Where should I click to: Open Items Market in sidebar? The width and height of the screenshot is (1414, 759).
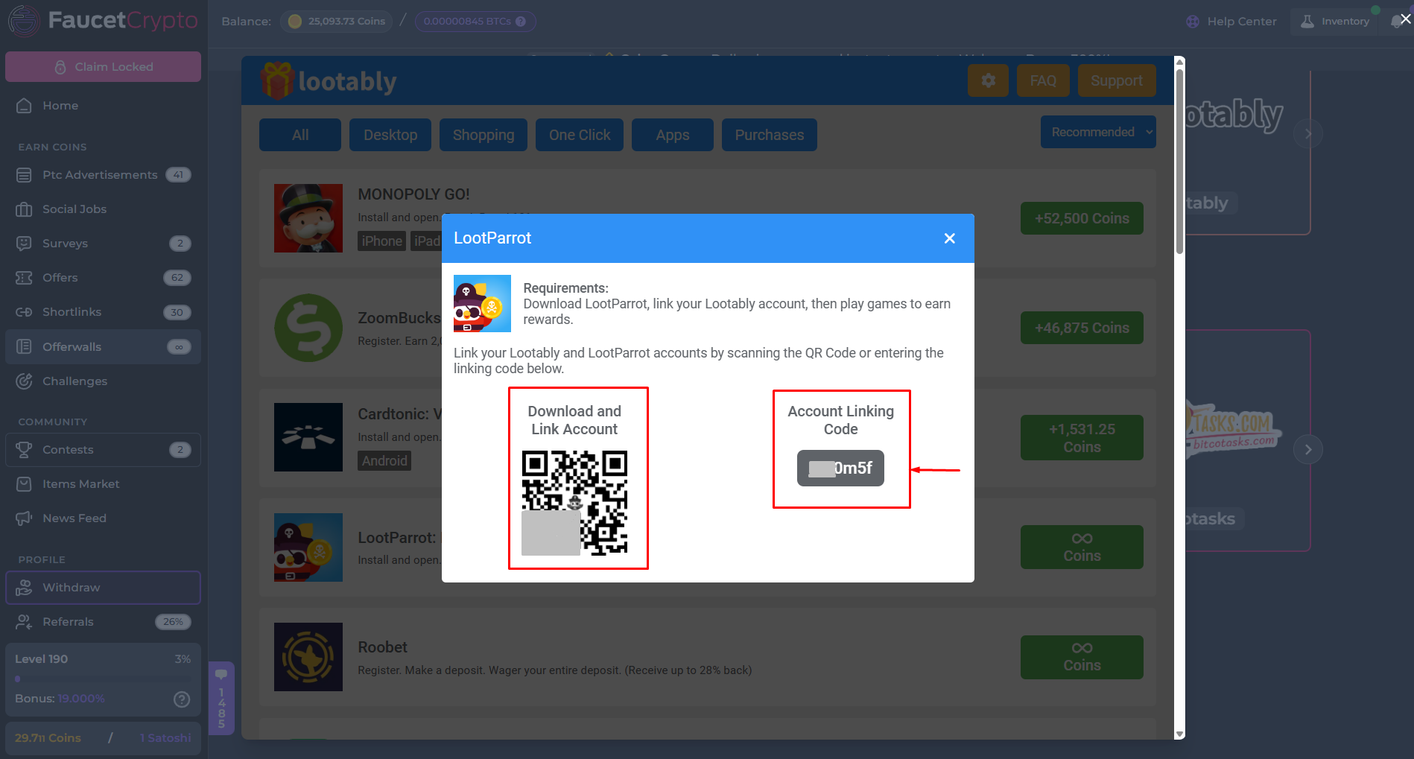point(103,484)
